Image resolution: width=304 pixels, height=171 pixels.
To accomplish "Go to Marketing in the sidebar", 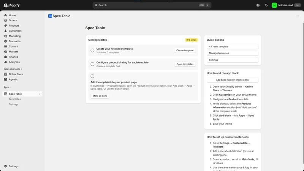I will pos(14,36).
